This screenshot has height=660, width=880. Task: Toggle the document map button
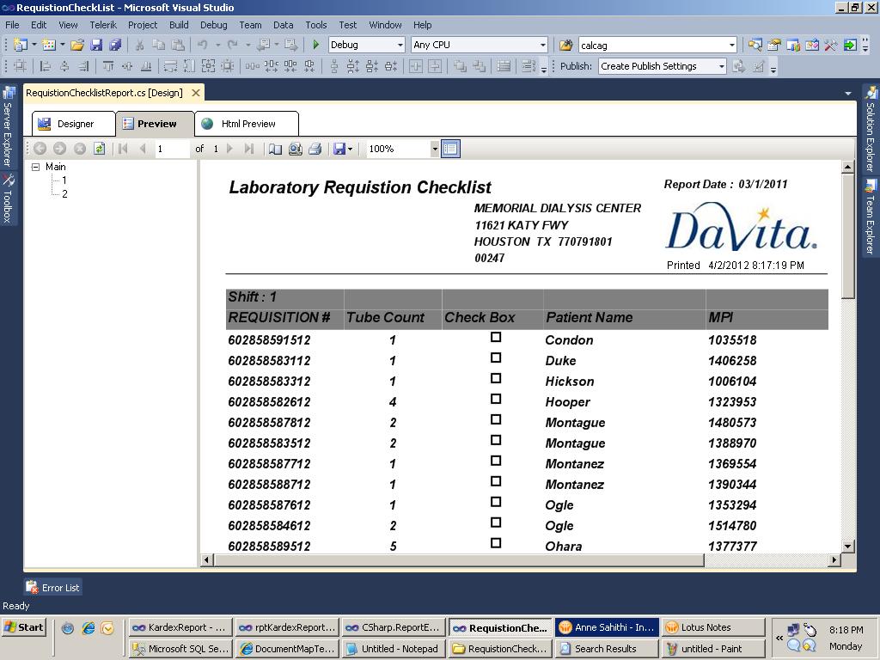pyautogui.click(x=450, y=149)
